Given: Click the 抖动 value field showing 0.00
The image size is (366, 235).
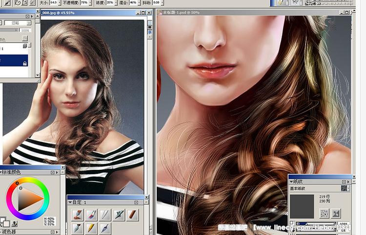Looking at the screenshot, I should pyautogui.click(x=157, y=2).
